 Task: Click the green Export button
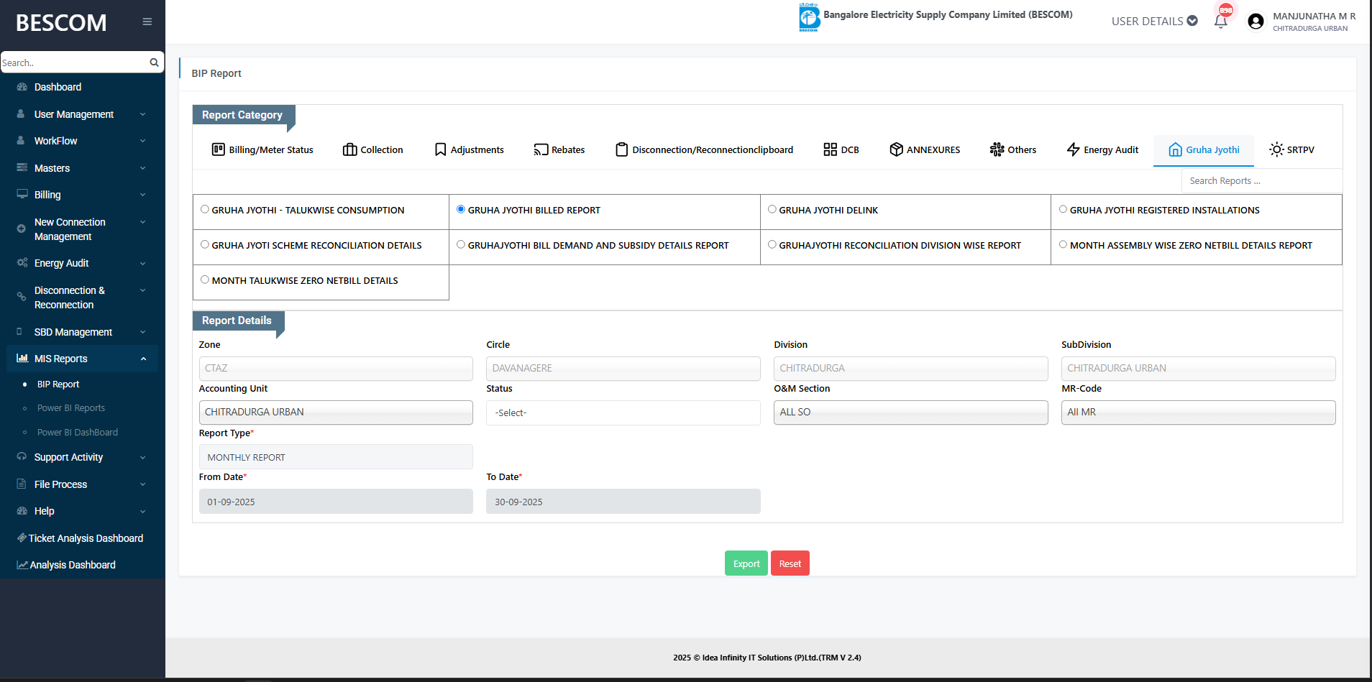(746, 563)
